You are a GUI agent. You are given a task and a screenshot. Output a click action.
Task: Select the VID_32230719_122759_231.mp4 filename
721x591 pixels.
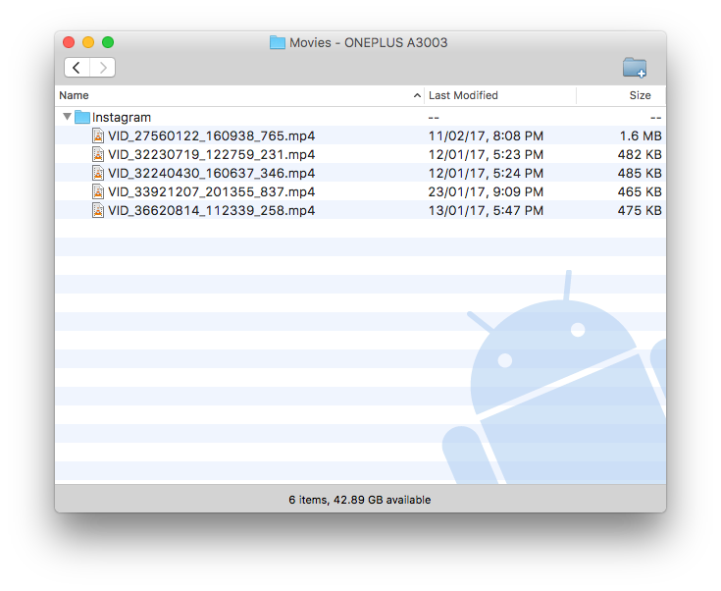[211, 155]
